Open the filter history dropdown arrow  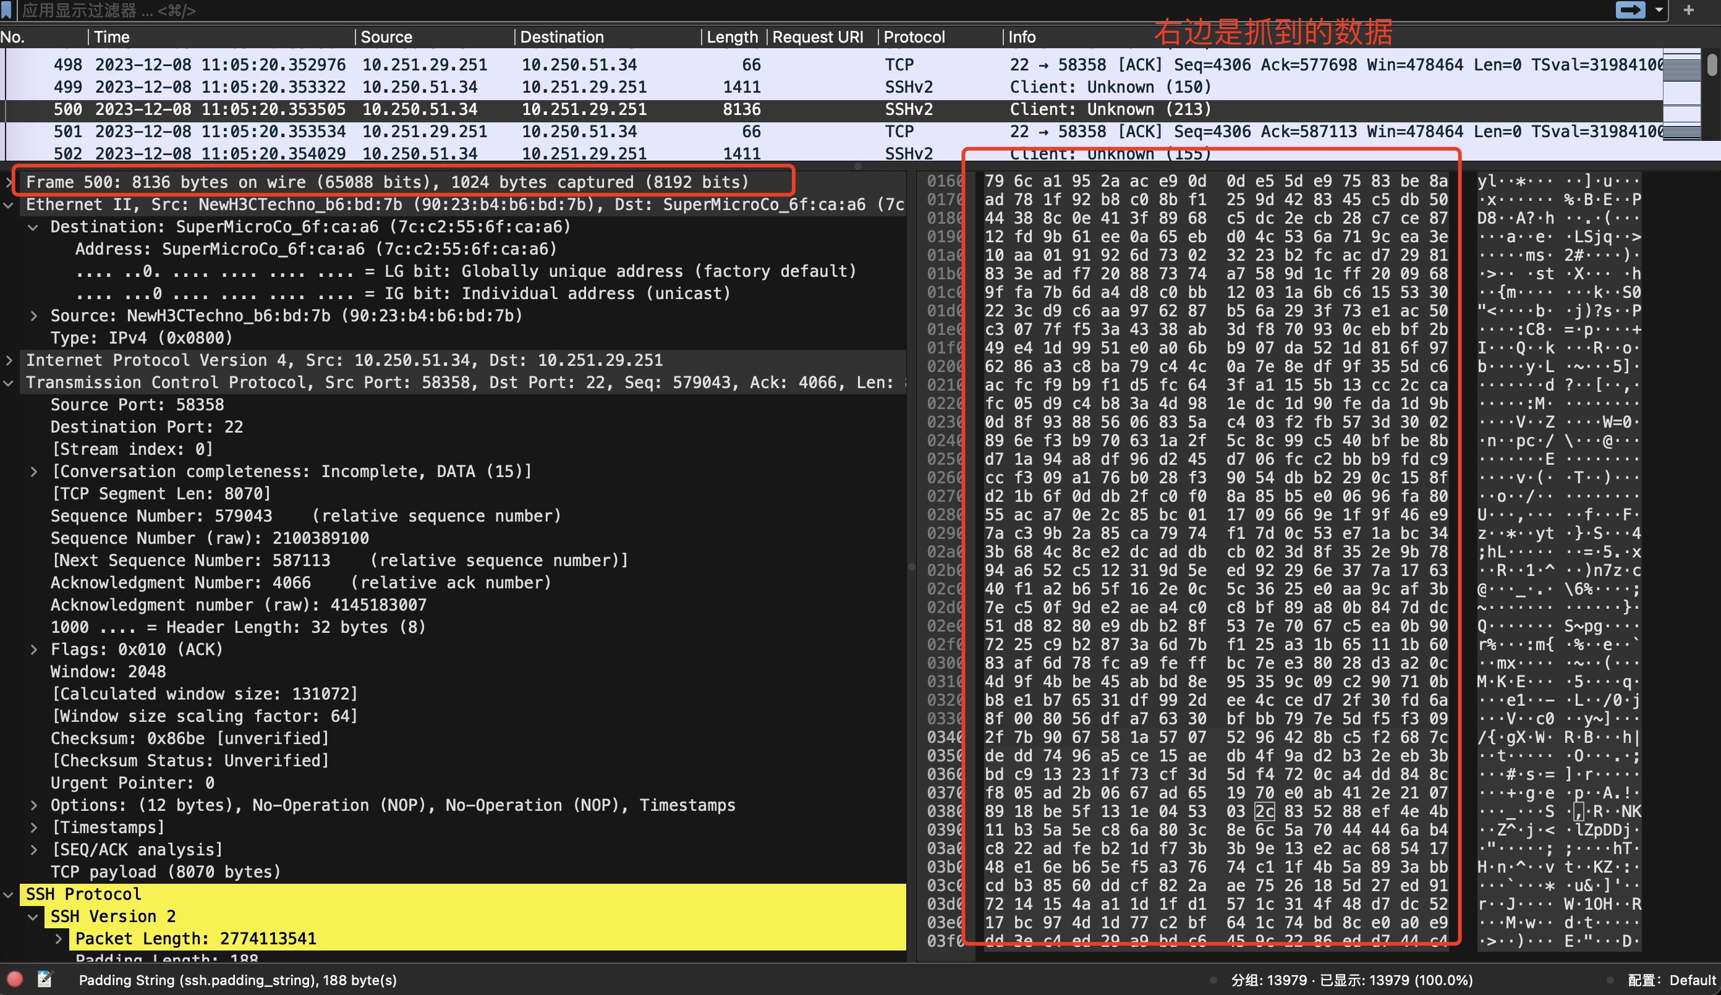(1659, 9)
